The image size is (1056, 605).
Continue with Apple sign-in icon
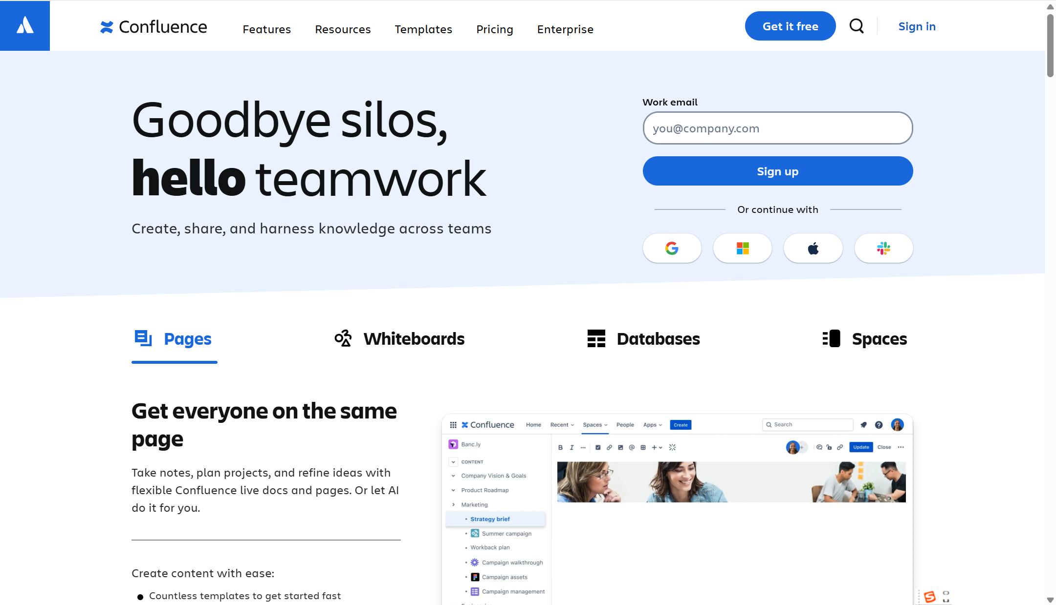813,249
